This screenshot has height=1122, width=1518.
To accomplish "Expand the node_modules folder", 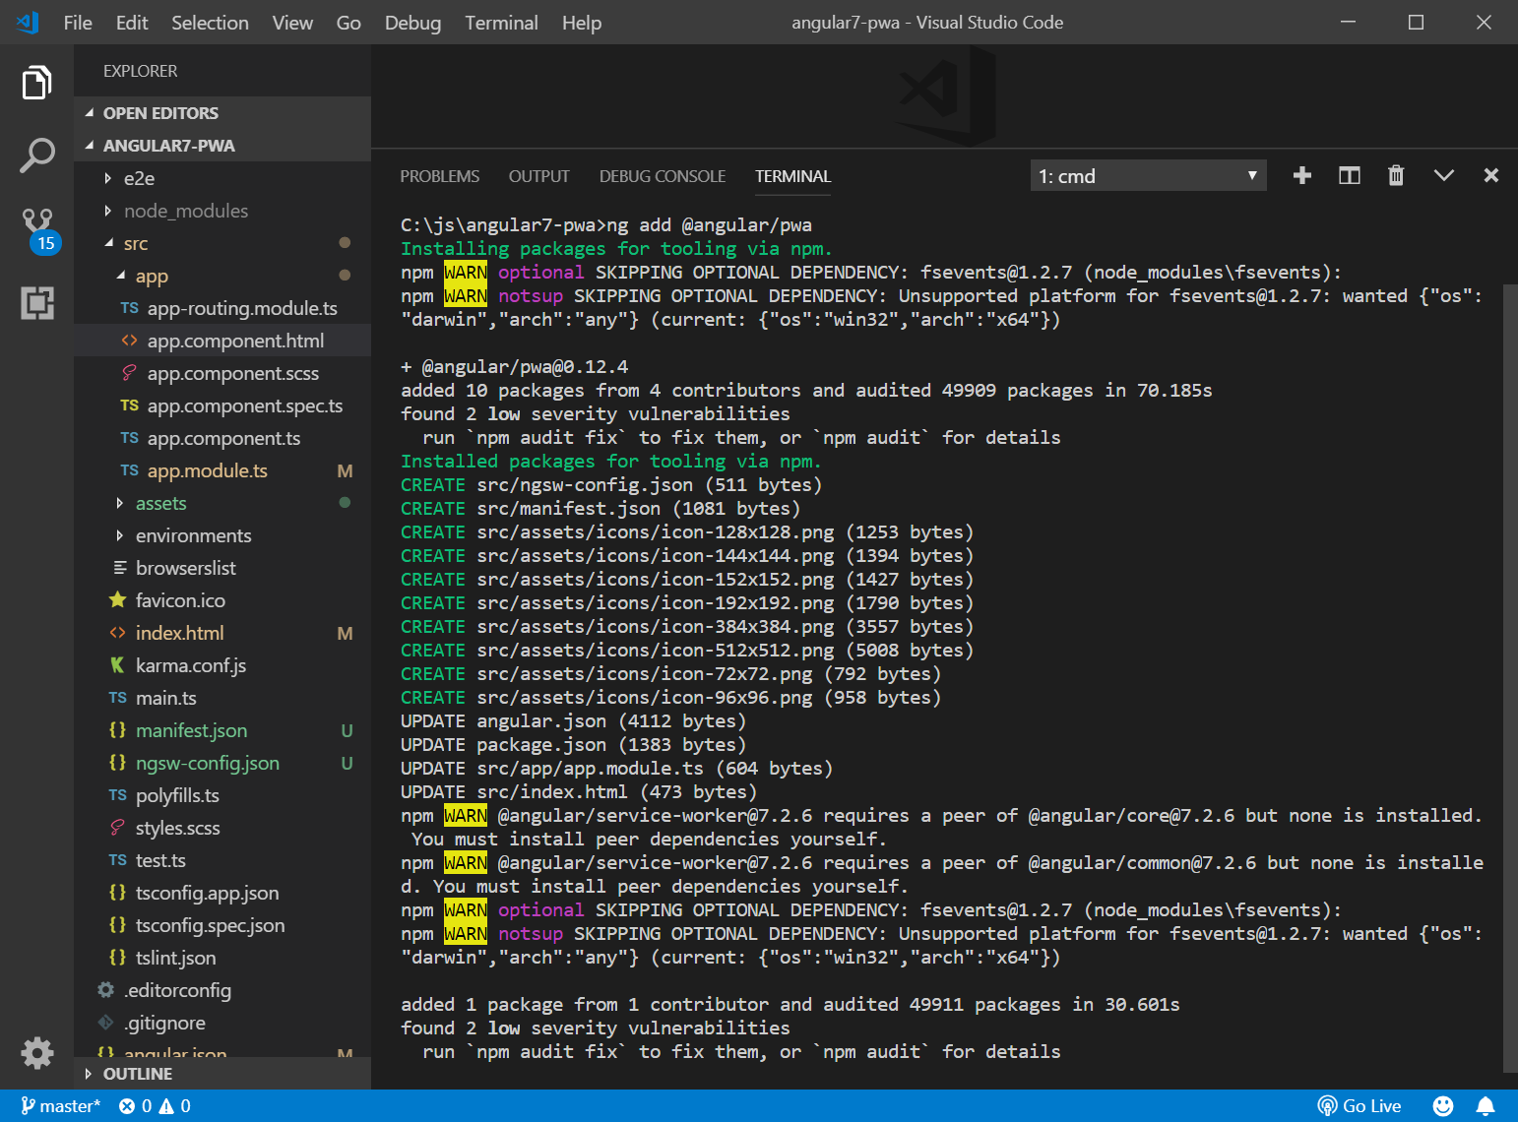I will [185, 211].
